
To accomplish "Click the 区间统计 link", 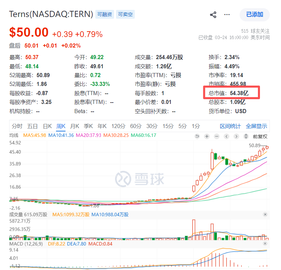I will pos(230,126).
